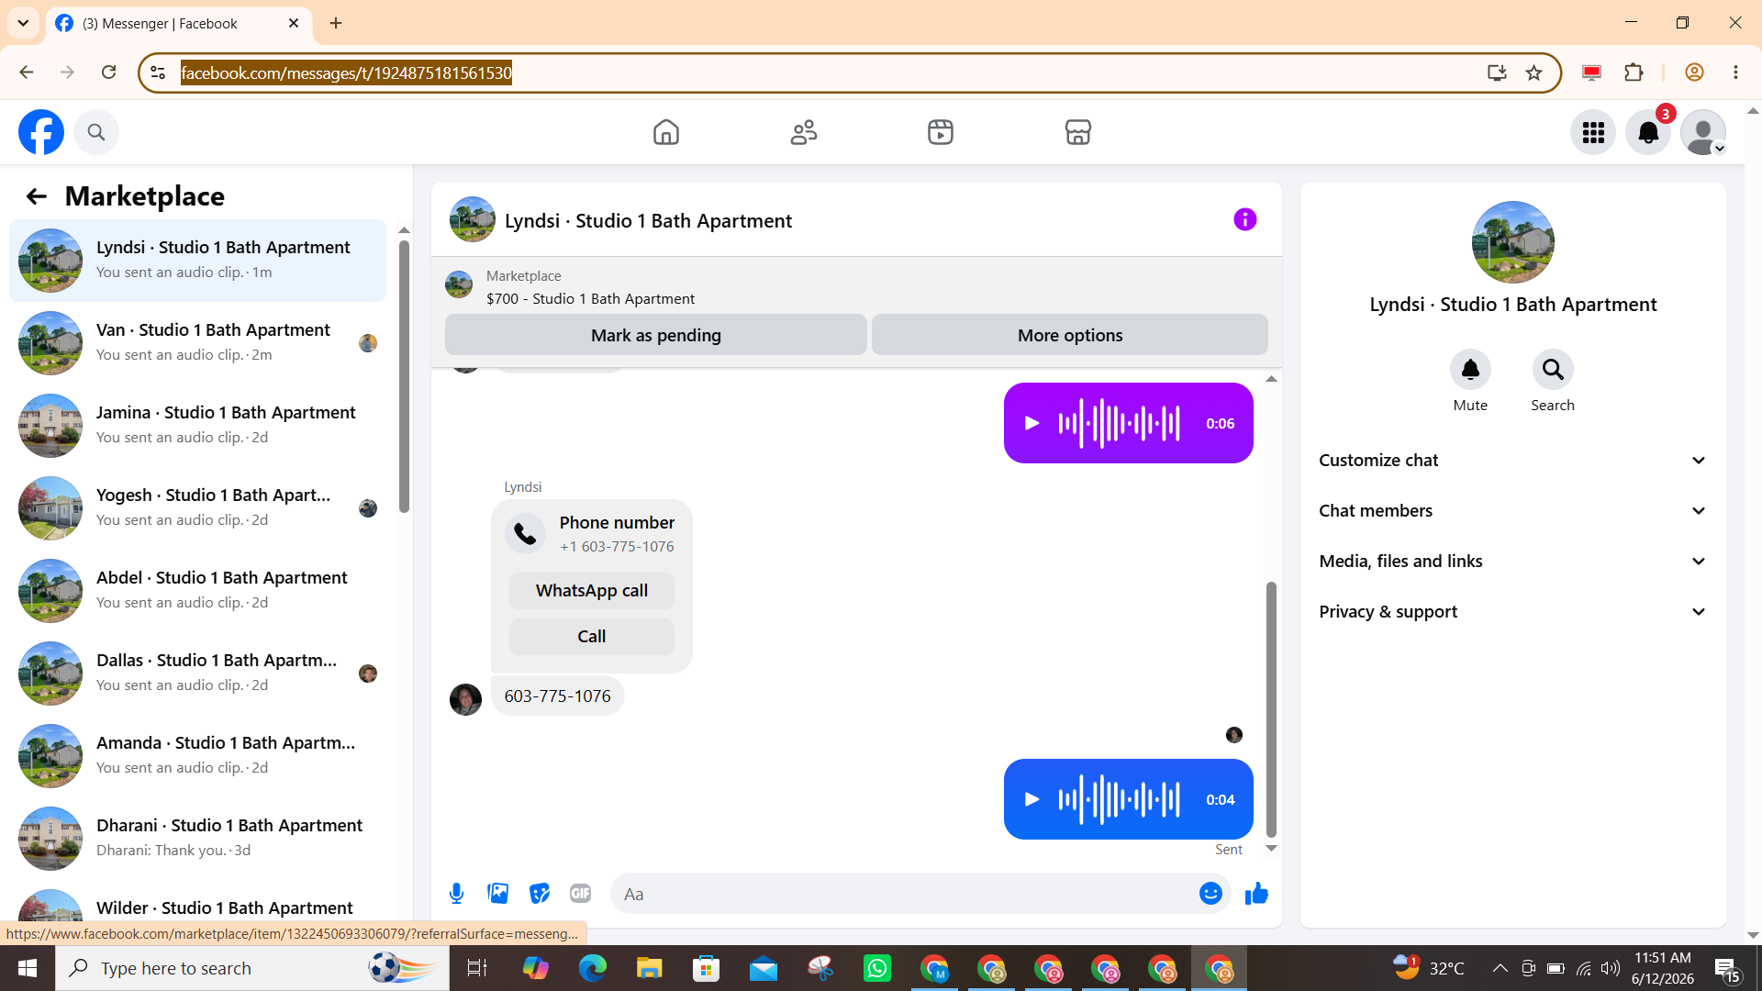Open Dharani's Studio 1 Bath Apartment chat
The image size is (1762, 991).
pos(197,839)
